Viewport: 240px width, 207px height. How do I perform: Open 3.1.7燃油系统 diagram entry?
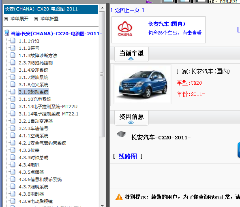33,77
